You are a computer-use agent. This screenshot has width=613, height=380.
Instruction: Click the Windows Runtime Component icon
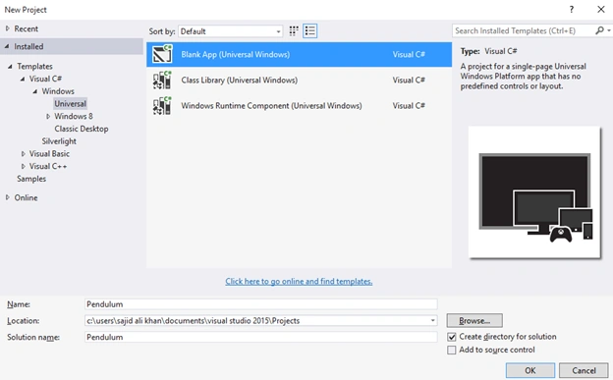point(162,106)
